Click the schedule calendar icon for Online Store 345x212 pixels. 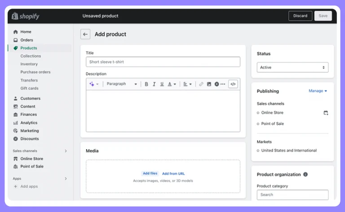(326, 113)
